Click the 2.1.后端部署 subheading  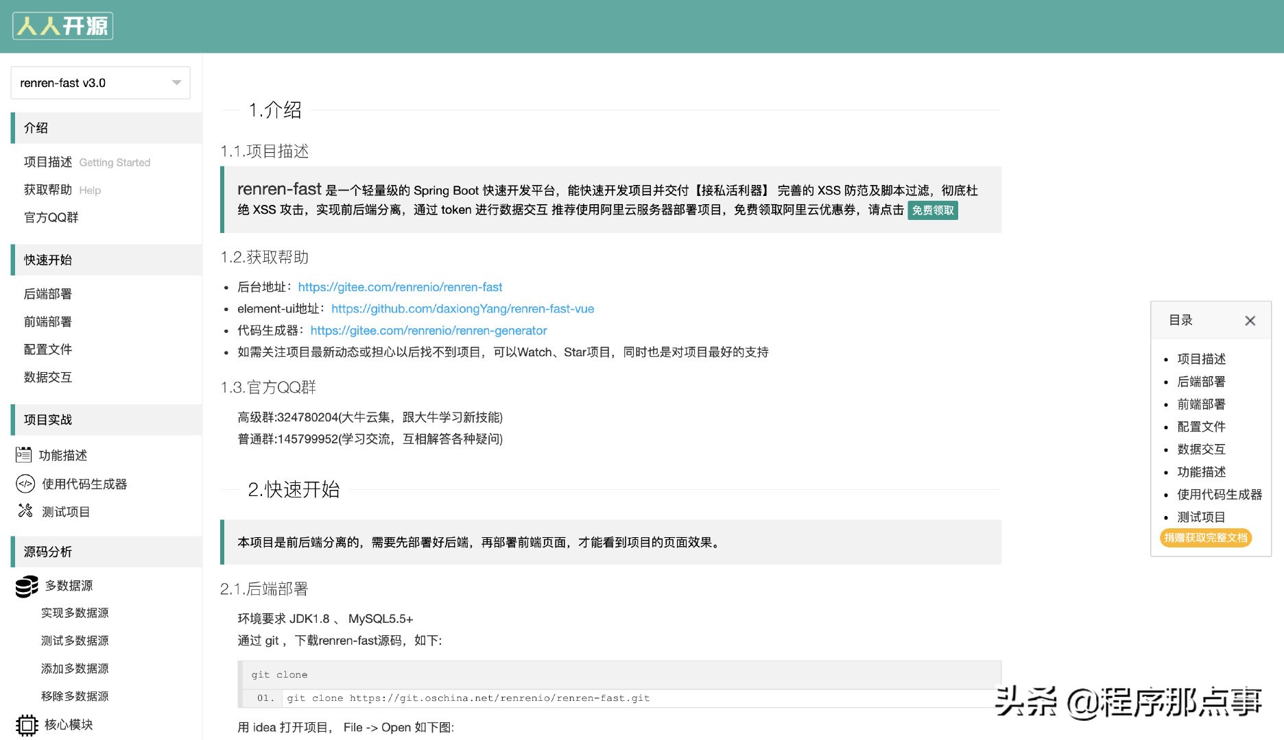tap(264, 589)
